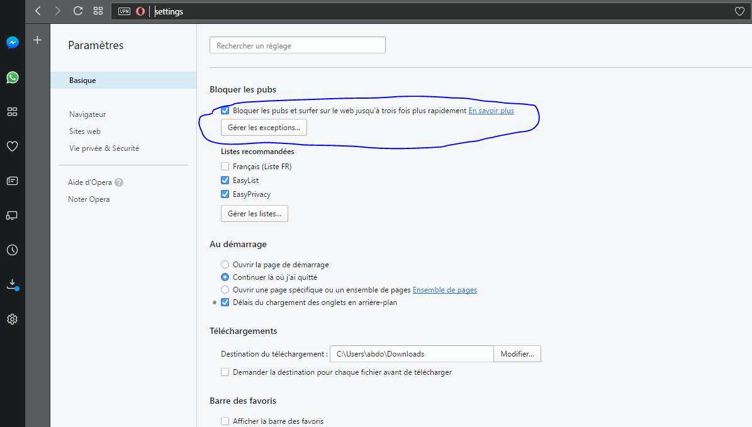Enable the Français (Liste FR) list
Viewport: 752px width, 427px height.
(x=225, y=166)
